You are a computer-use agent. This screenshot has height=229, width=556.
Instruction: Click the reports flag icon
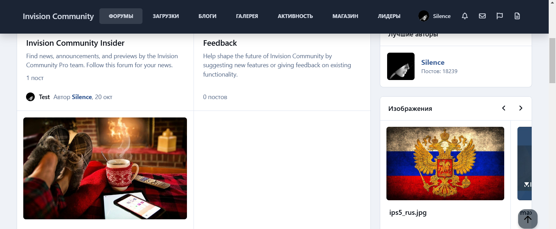coord(500,16)
